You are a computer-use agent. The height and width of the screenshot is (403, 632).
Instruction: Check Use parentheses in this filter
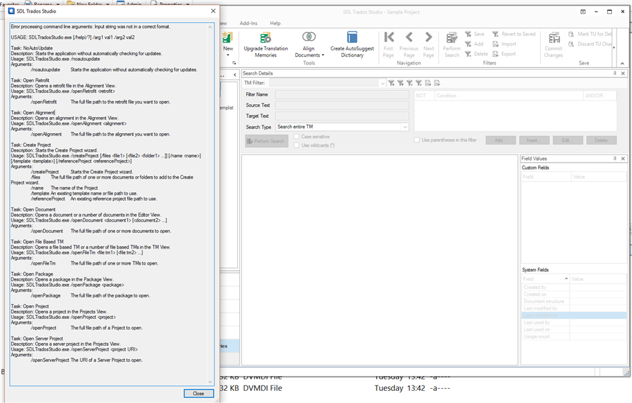(416, 140)
